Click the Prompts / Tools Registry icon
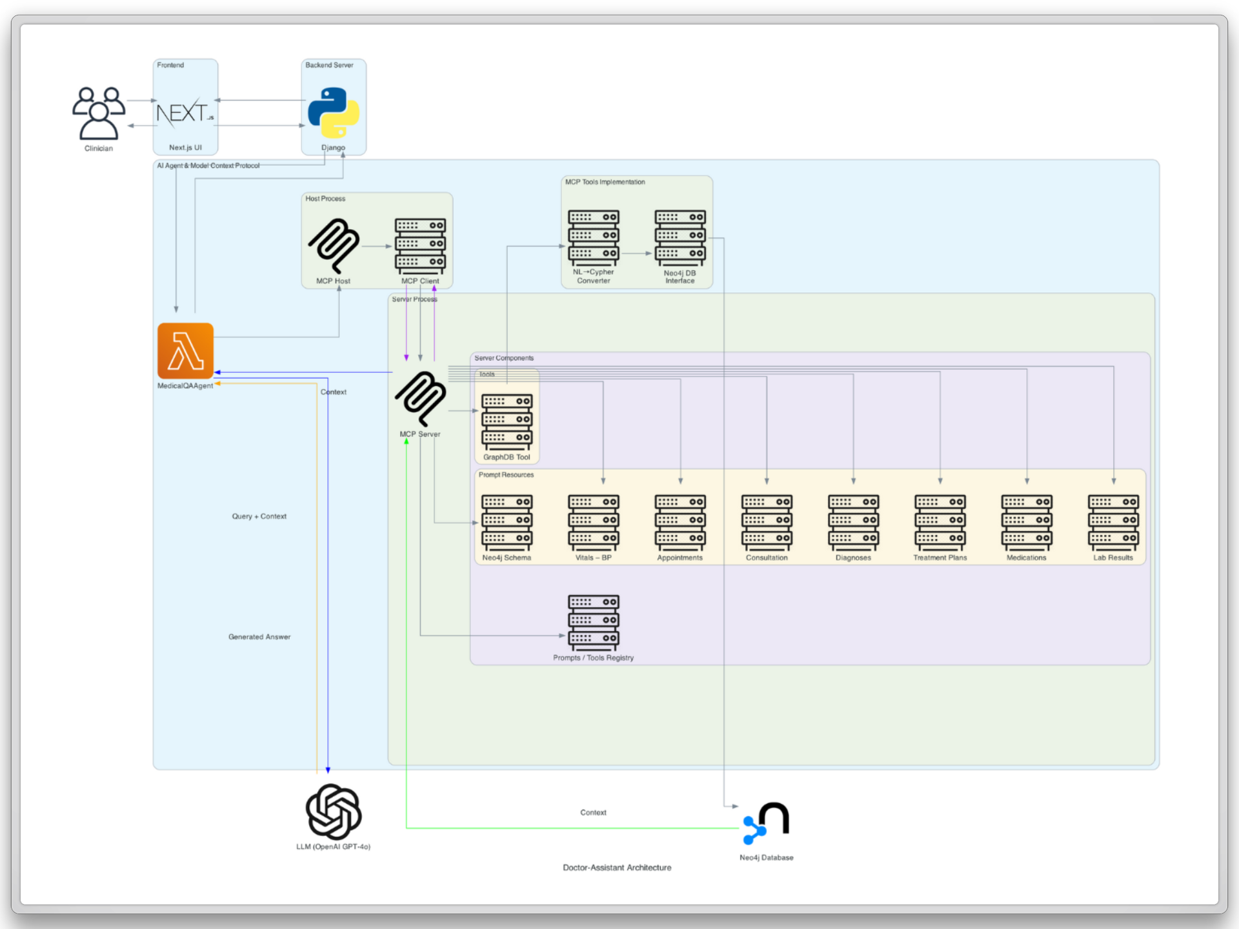Screen dimensions: 1239x929 click(594, 623)
